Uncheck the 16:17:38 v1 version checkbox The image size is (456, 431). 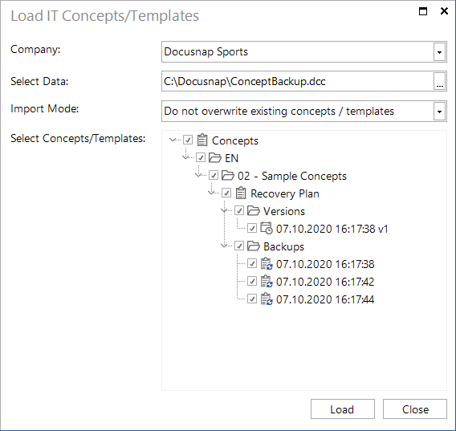click(252, 228)
